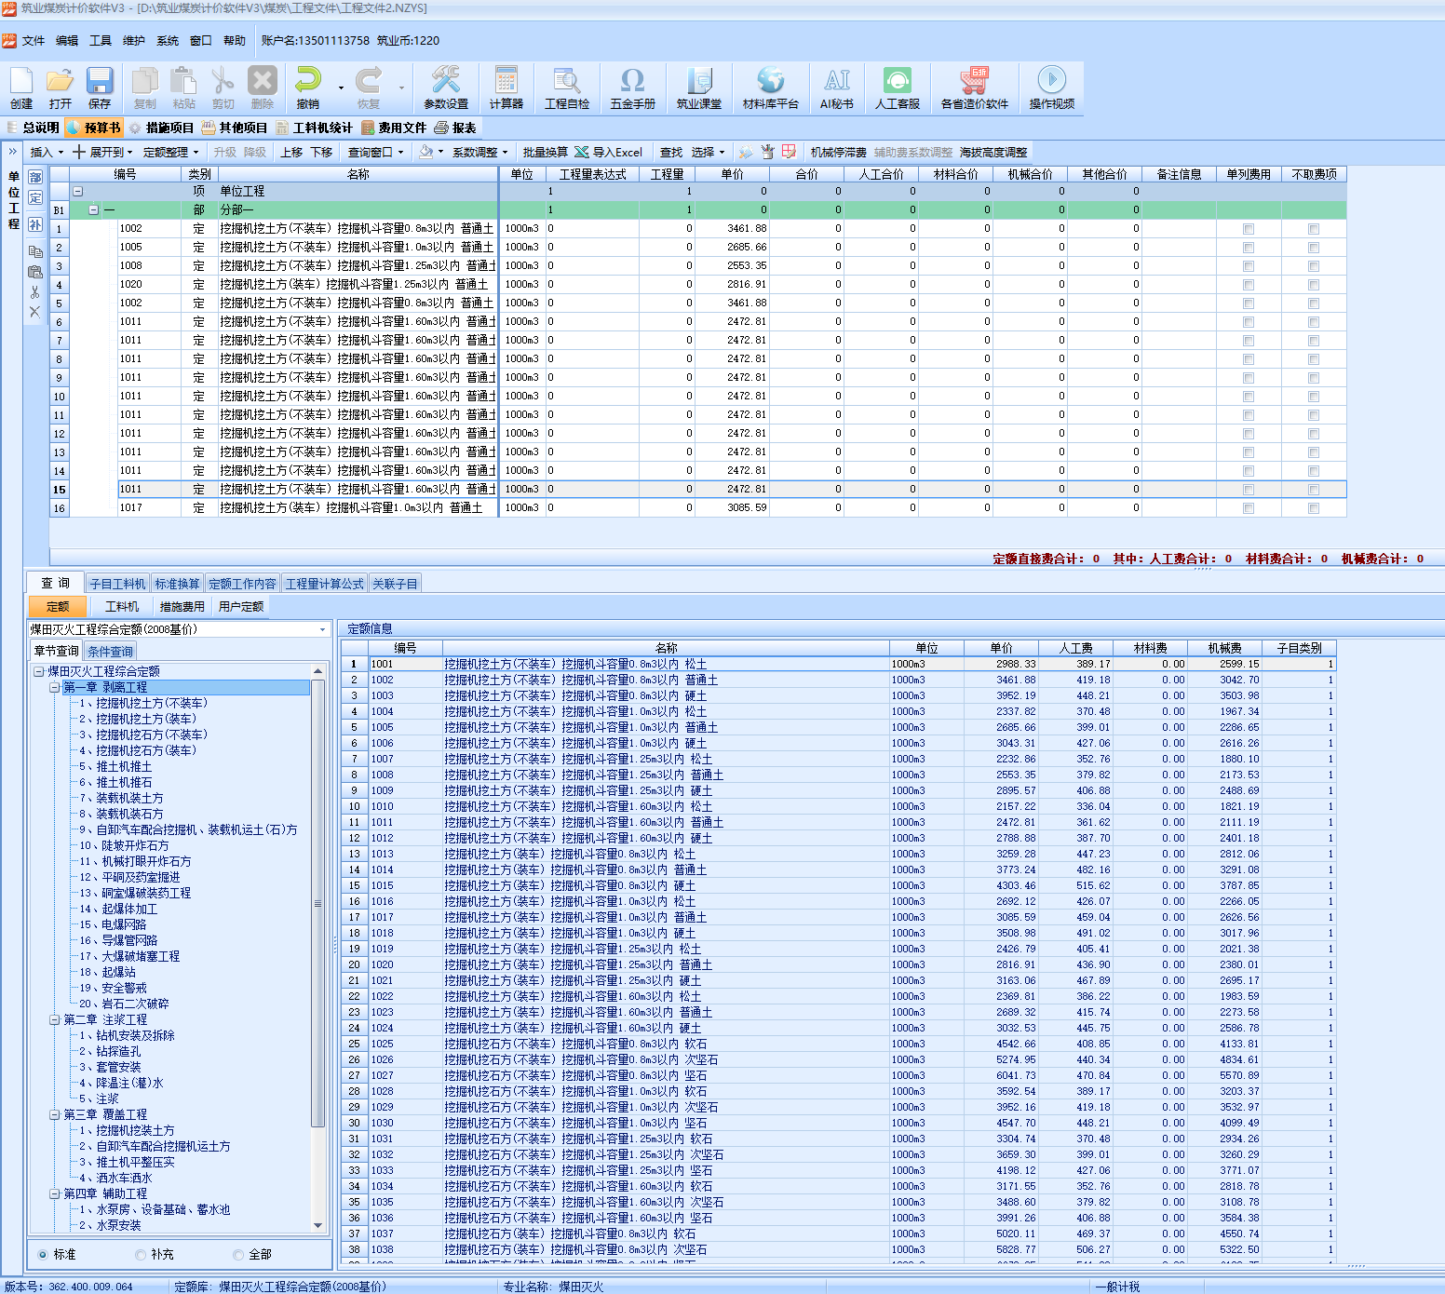Tick 不取费项 checkbox for row 1005
This screenshot has height=1294, width=1445.
1314,247
